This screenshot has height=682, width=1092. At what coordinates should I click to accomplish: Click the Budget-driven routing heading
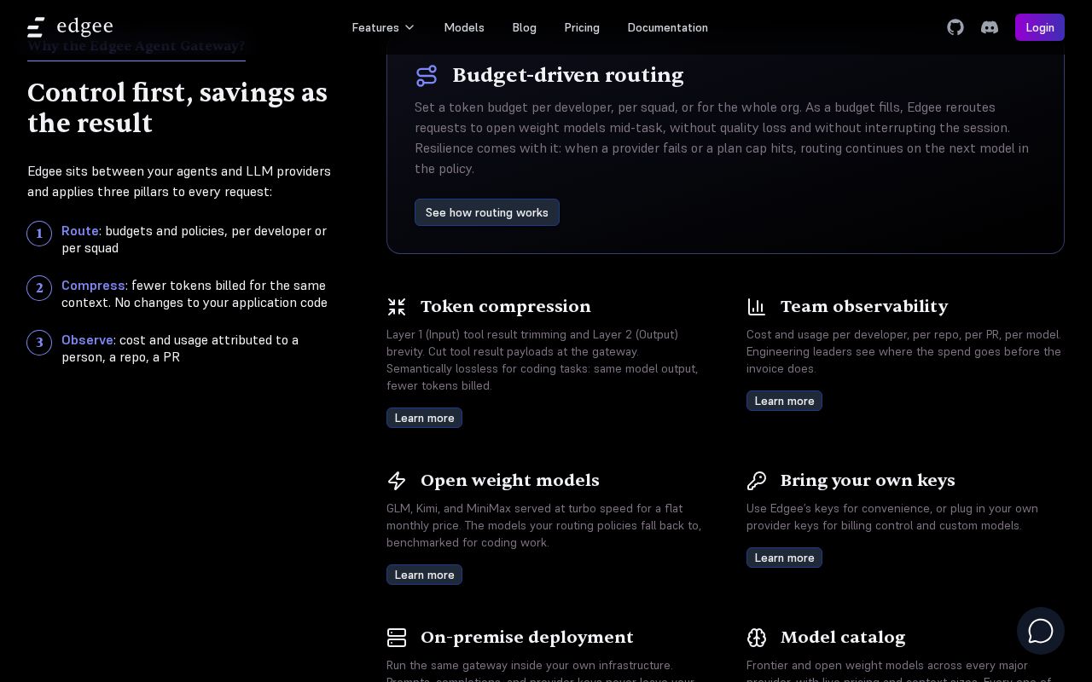click(567, 75)
